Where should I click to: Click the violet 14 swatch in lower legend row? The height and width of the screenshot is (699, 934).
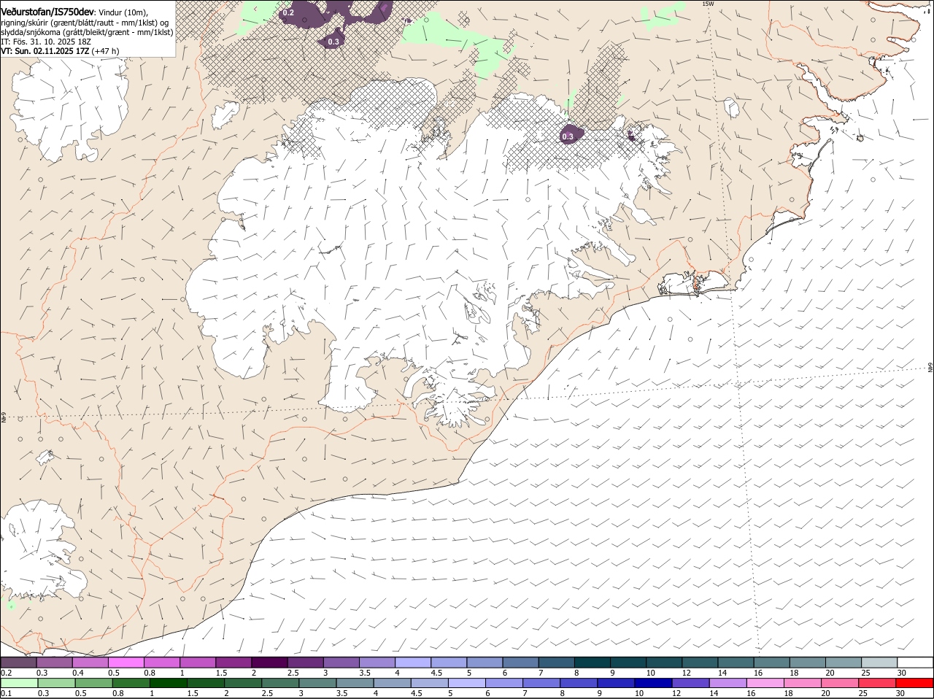click(x=727, y=683)
